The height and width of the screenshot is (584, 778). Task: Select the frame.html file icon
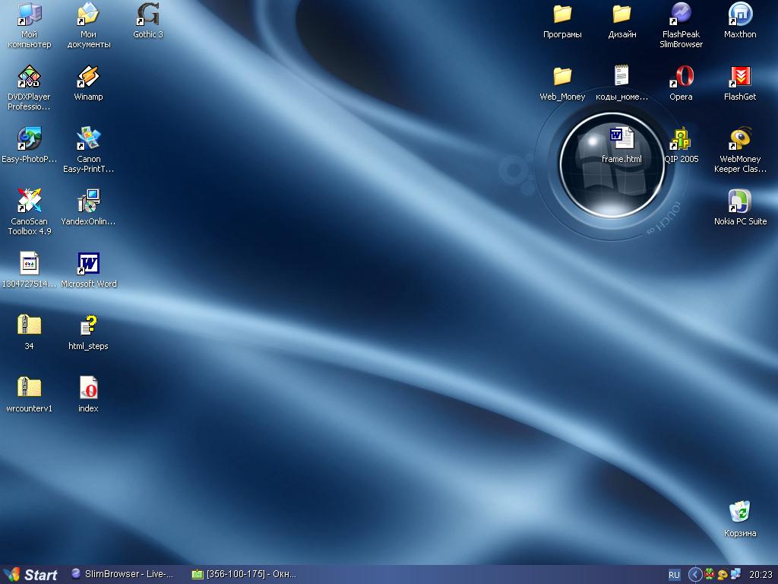pyautogui.click(x=621, y=139)
